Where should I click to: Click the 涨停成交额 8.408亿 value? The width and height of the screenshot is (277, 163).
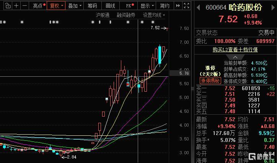pyautogui.click(x=259, y=81)
